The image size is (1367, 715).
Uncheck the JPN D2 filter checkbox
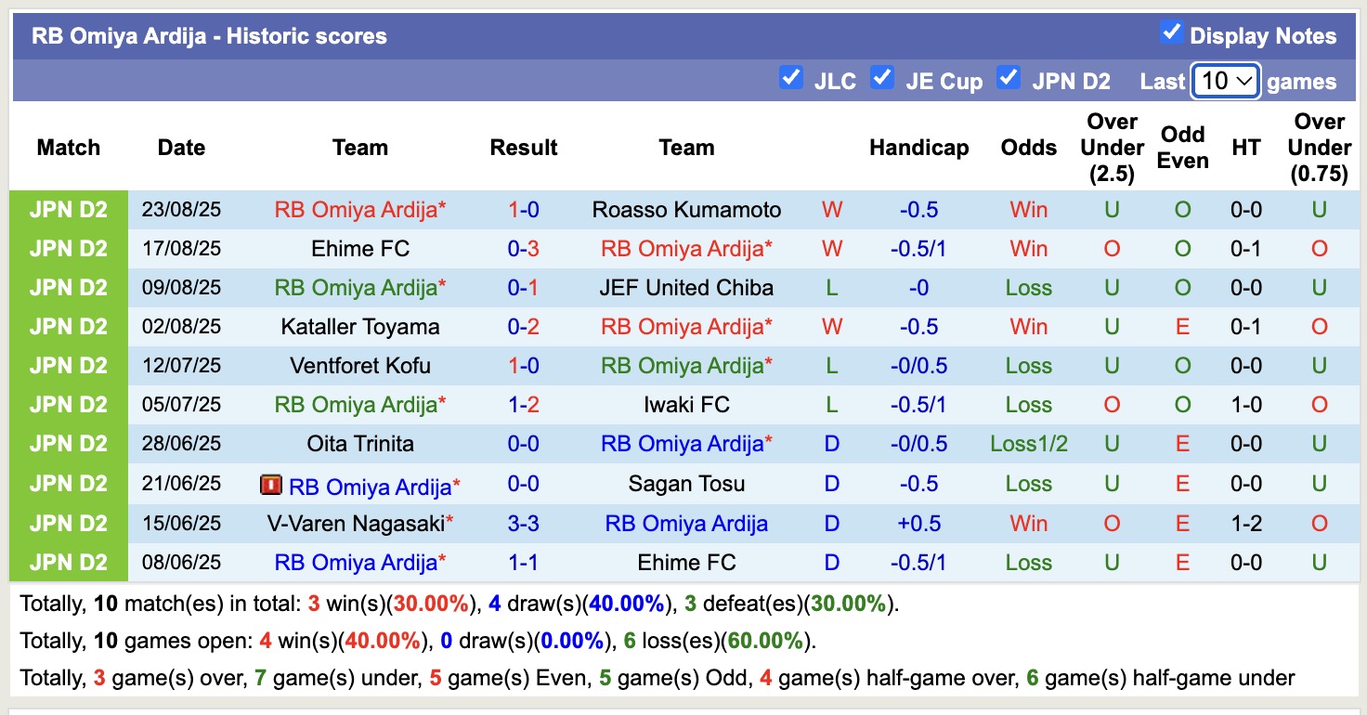click(x=1009, y=79)
